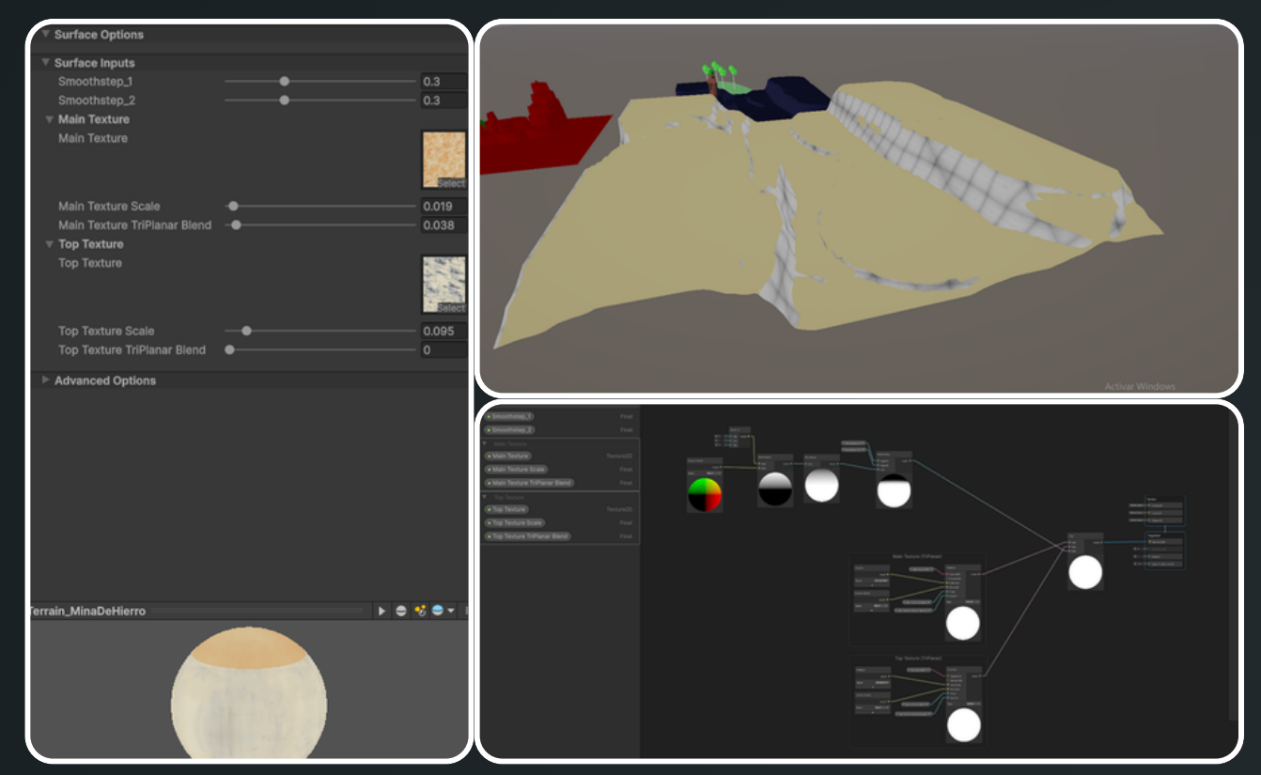Click the Top Texture TriPlanar Blend value field
1261x775 pixels.
(443, 349)
